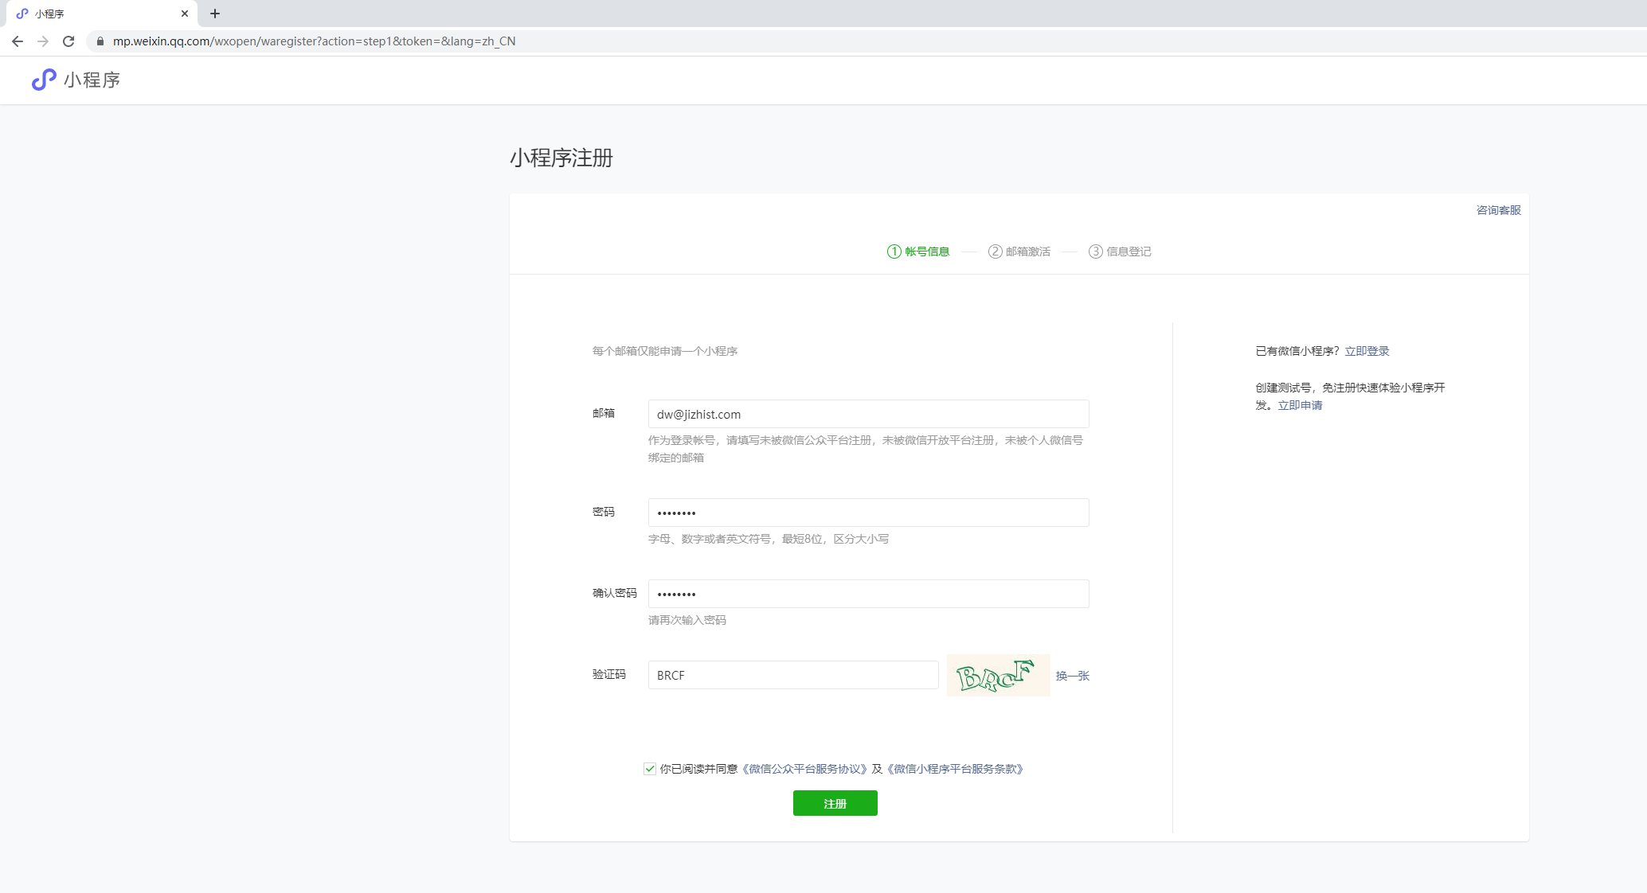The height and width of the screenshot is (893, 1647).
Task: Open 咨询客服 customer service link
Action: (x=1498, y=210)
